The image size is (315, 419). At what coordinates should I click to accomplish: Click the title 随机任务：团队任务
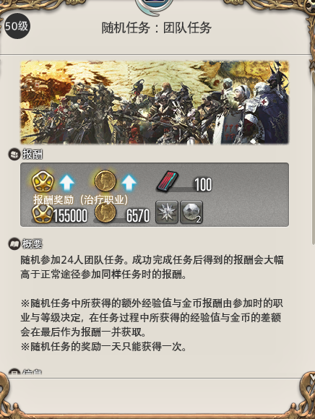[157, 27]
